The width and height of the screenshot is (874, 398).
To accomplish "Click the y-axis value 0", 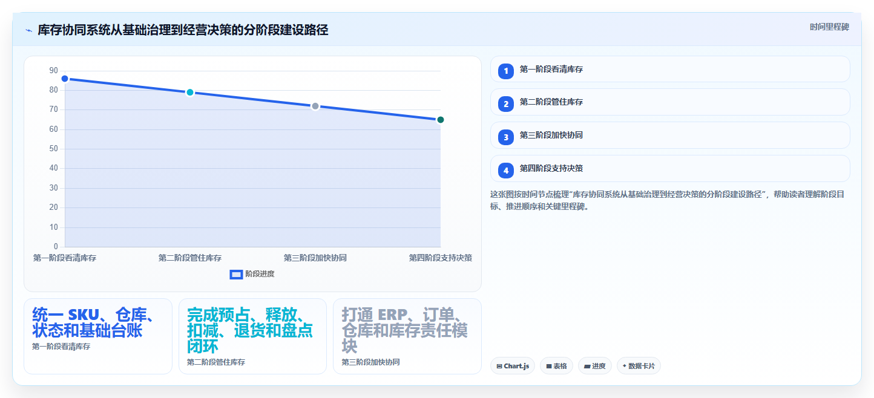I will pyautogui.click(x=56, y=247).
